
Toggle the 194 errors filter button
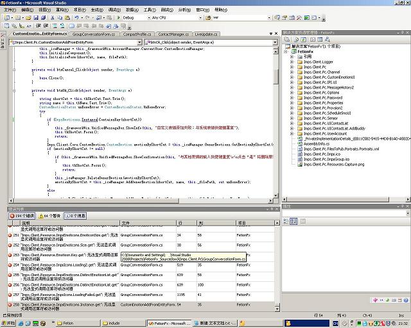click(23, 216)
